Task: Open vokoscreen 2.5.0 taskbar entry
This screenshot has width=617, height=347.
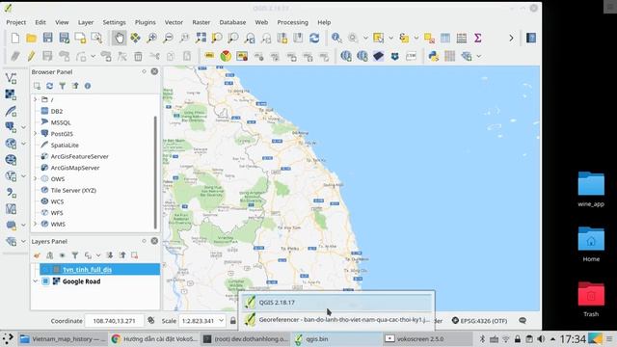Action: pyautogui.click(x=428, y=338)
